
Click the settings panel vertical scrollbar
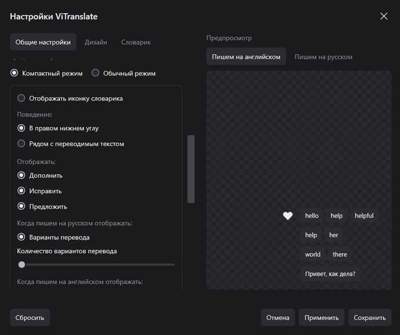191,169
